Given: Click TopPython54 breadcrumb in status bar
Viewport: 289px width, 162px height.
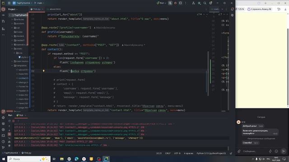Looking at the screenshot, I should [x=10, y=153].
